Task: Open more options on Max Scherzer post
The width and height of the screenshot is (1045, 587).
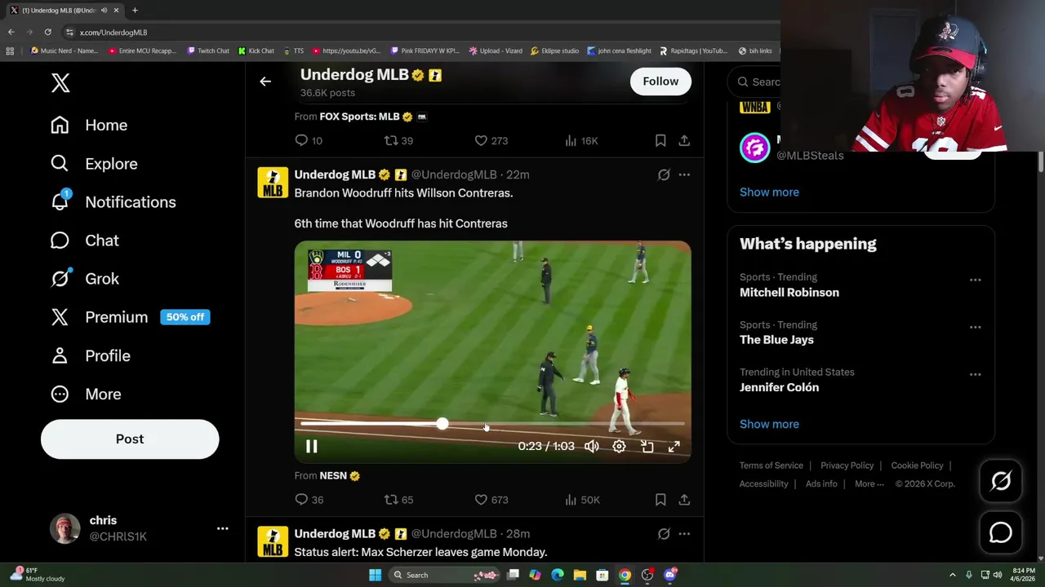Action: [x=684, y=534]
